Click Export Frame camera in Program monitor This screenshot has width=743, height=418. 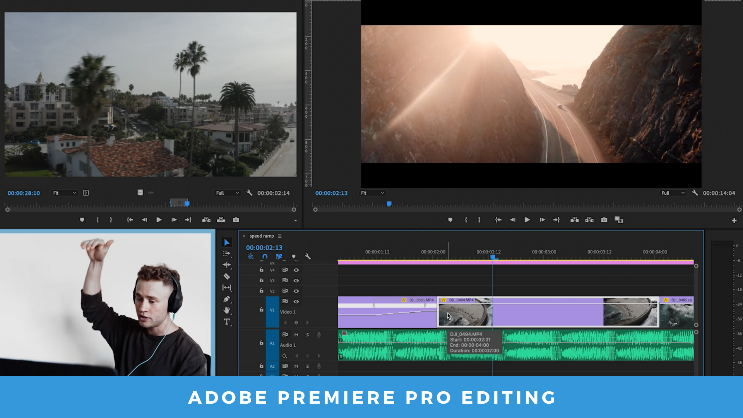[x=604, y=220]
